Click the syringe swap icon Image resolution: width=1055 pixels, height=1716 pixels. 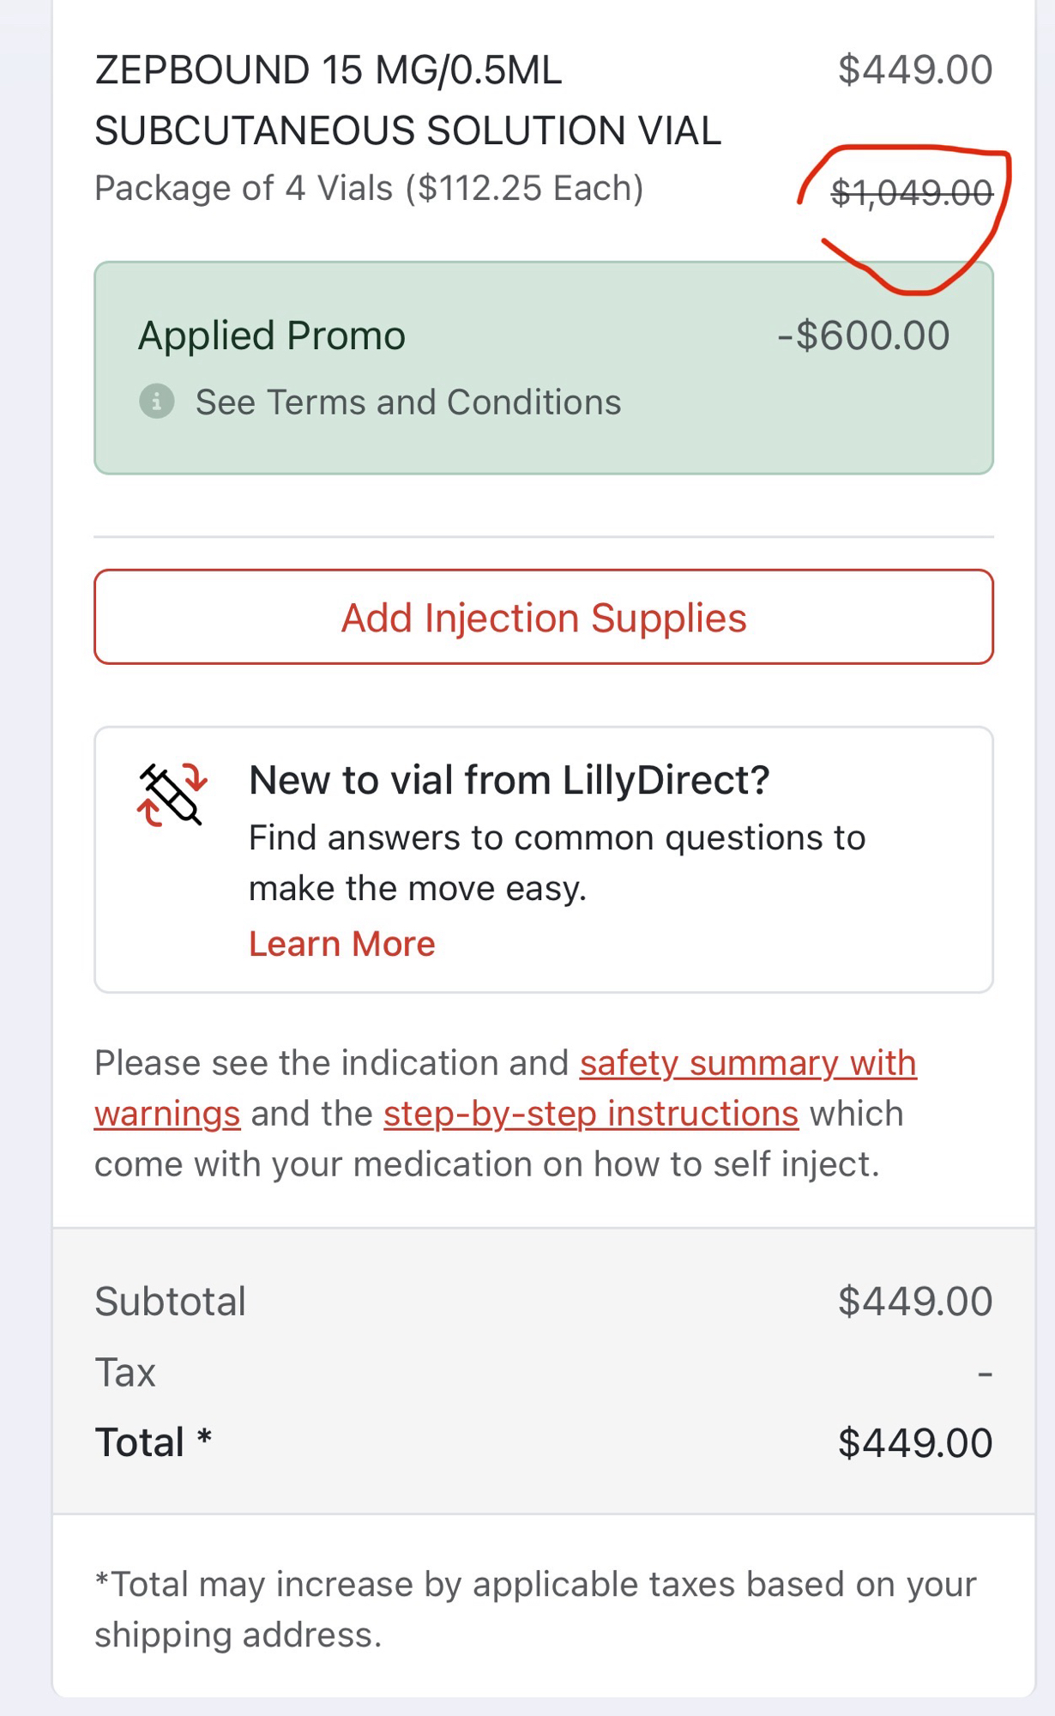(x=172, y=795)
